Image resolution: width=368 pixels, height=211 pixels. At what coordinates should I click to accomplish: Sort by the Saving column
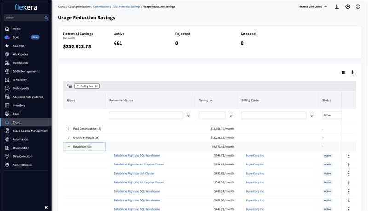(205, 100)
